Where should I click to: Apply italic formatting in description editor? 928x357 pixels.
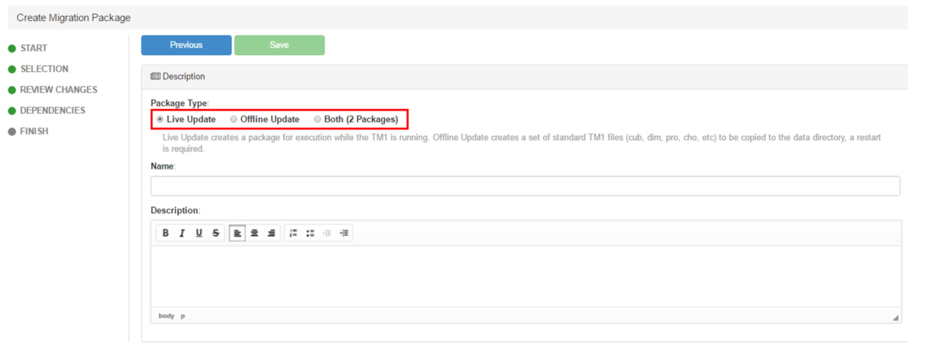pyautogui.click(x=182, y=233)
